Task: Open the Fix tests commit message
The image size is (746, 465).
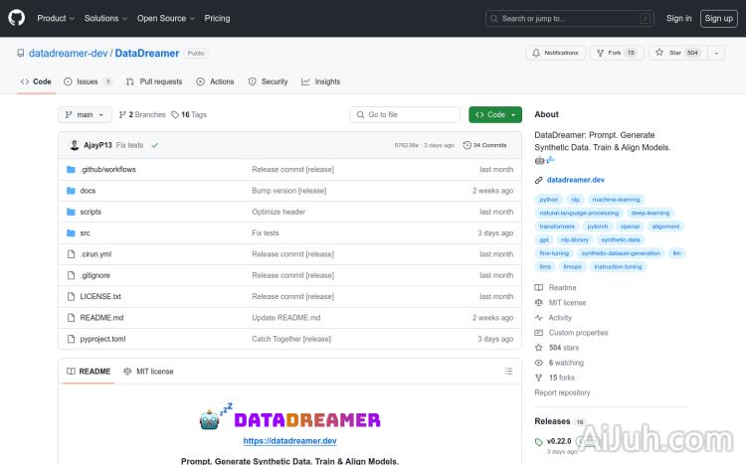Action: [129, 145]
